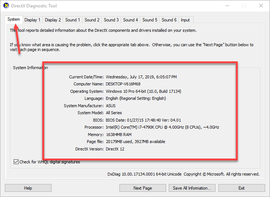Image resolution: width=270 pixels, height=197 pixels.
Task: Click the 'DirectX 12' version value
Action: [x=115, y=149]
